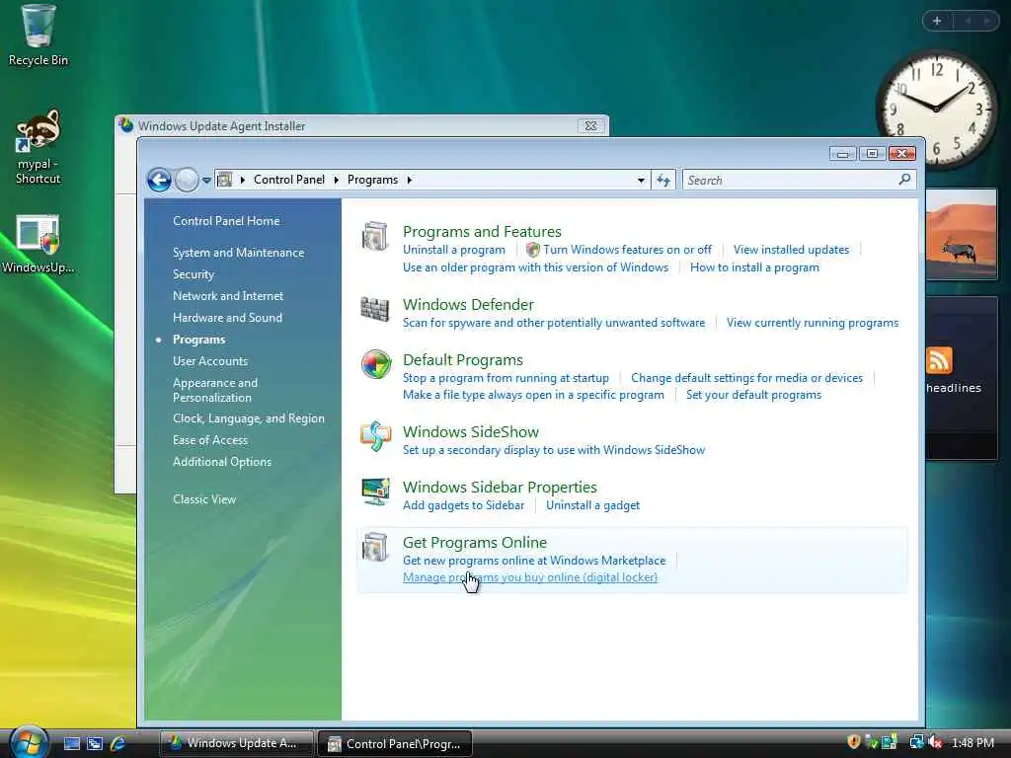Click Stop a program from running at startup
The width and height of the screenshot is (1011, 758).
pyautogui.click(x=505, y=378)
